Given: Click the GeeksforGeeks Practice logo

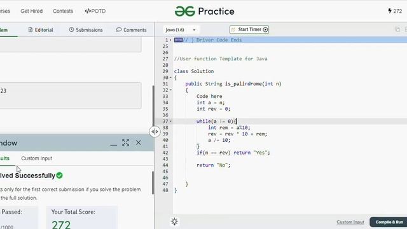Looking at the screenshot, I should [205, 11].
